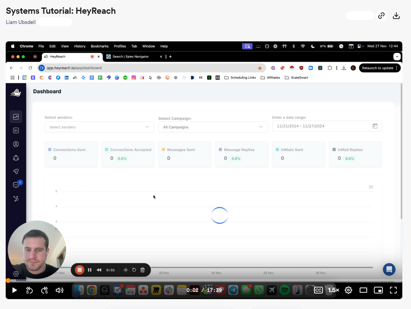Click Wi-Fi icon in menu bar

point(303,46)
